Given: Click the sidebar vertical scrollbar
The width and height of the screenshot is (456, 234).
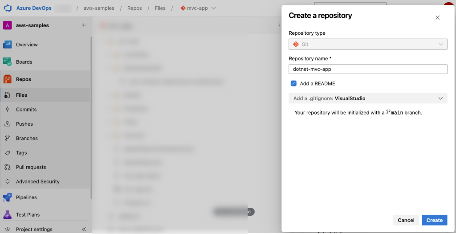Looking at the screenshot, I should point(91,117).
